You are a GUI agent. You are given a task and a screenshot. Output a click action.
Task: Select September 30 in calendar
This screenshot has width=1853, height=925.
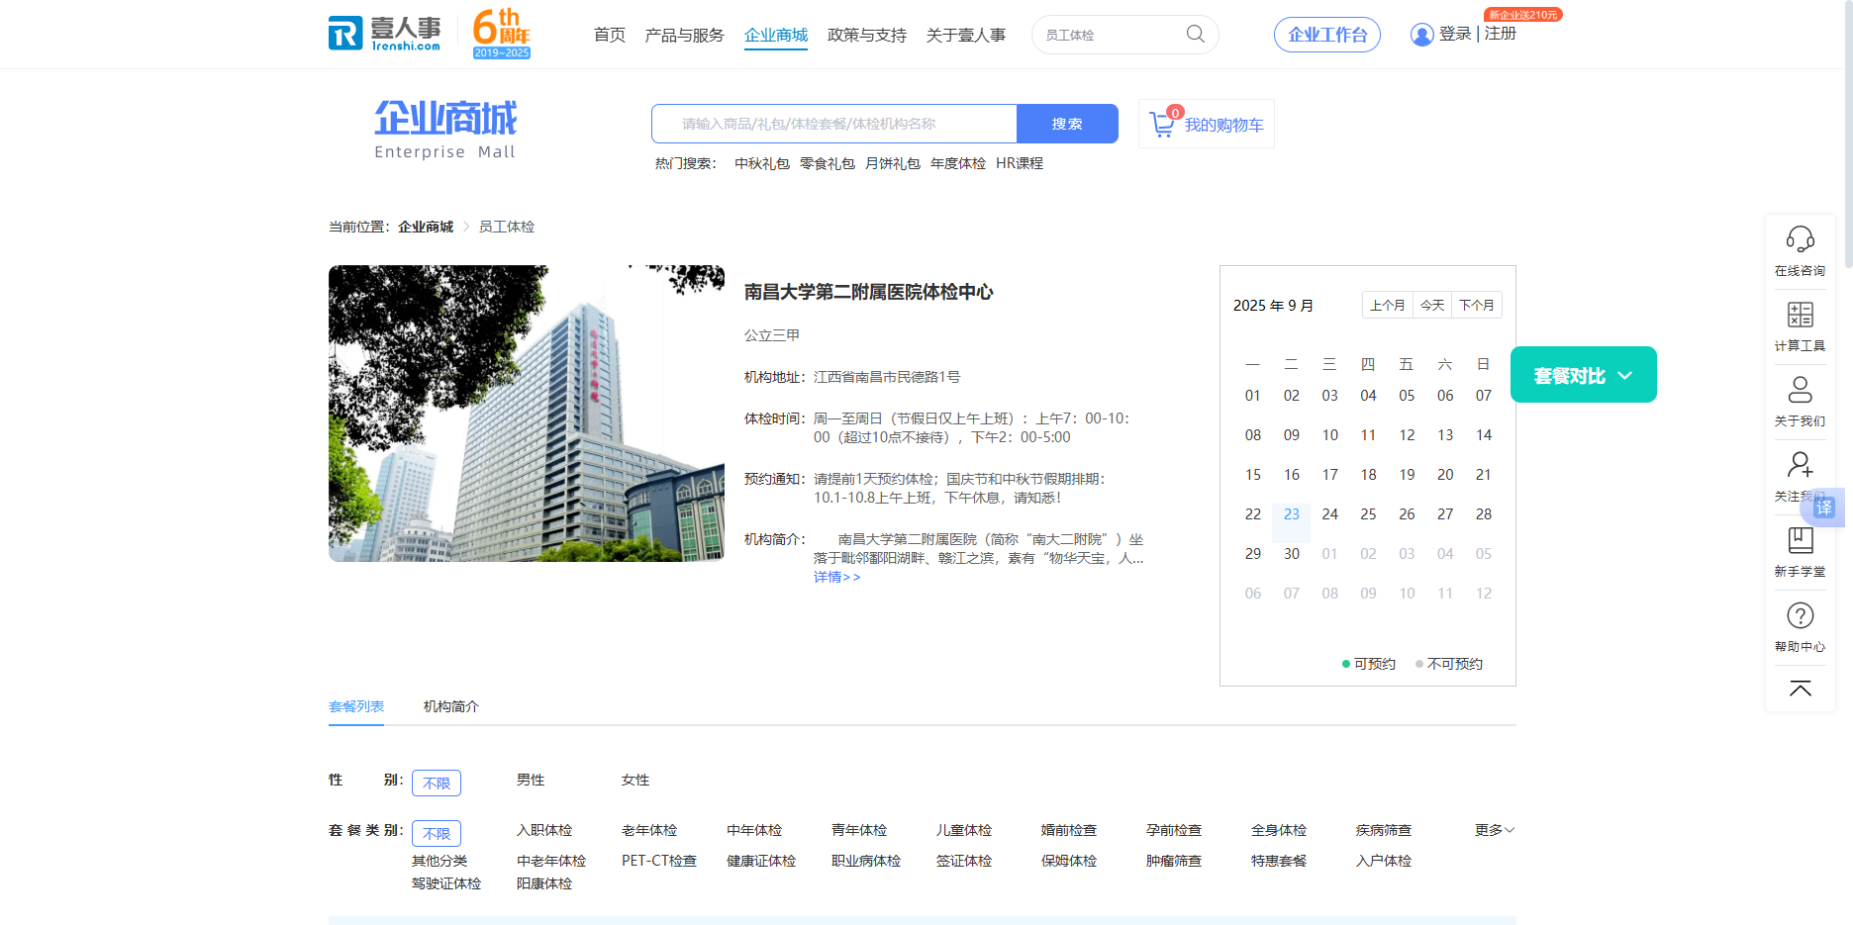click(x=1291, y=554)
